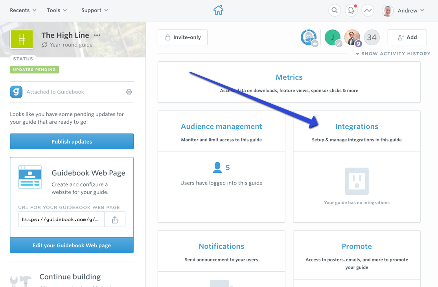Click Publish updates
Image resolution: width=438 pixels, height=287 pixels.
tap(72, 141)
